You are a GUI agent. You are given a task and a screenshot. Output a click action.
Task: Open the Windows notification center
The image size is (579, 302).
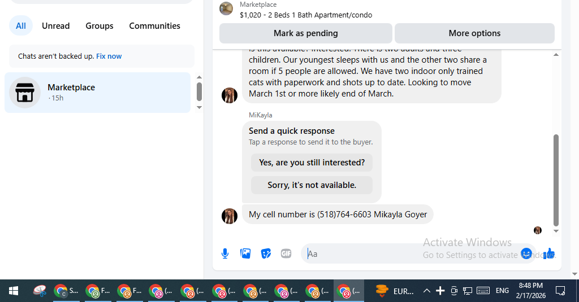click(560, 291)
